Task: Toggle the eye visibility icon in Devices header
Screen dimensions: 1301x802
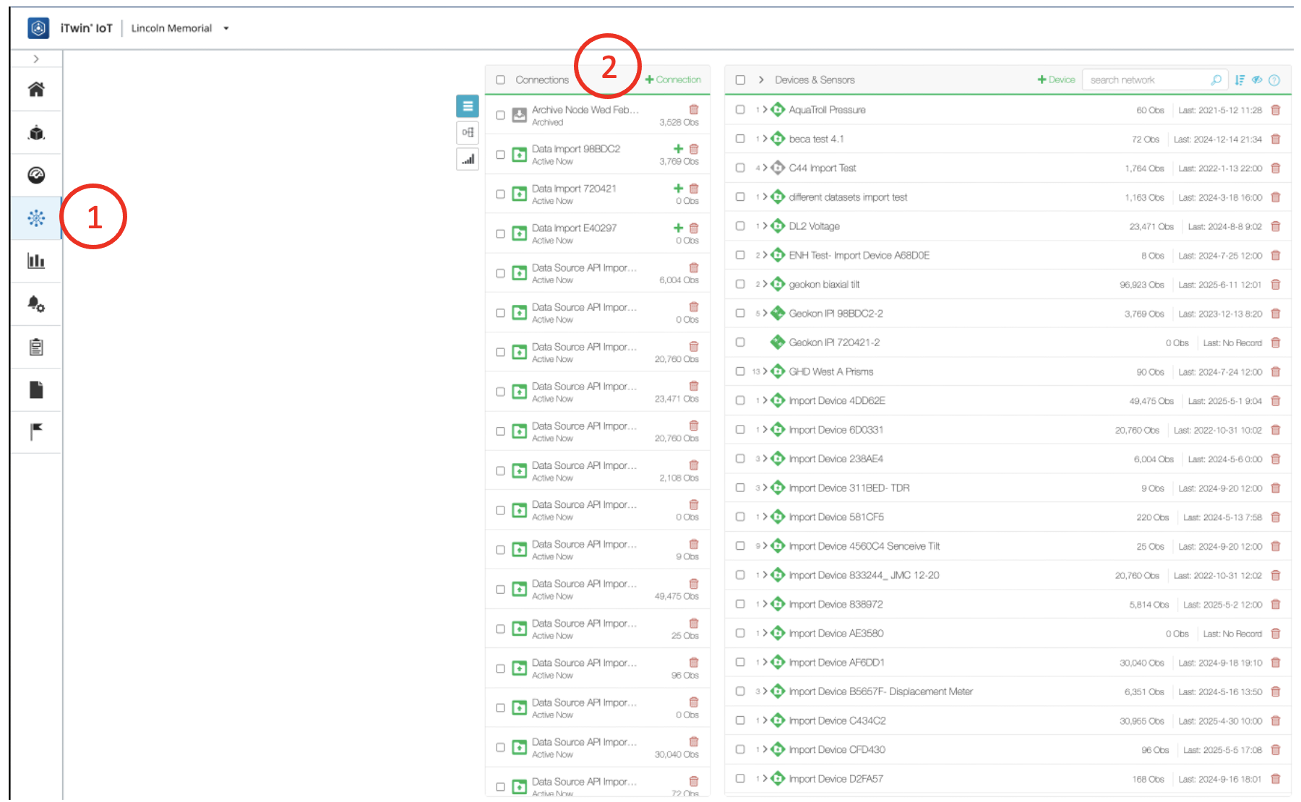Action: (x=1257, y=80)
